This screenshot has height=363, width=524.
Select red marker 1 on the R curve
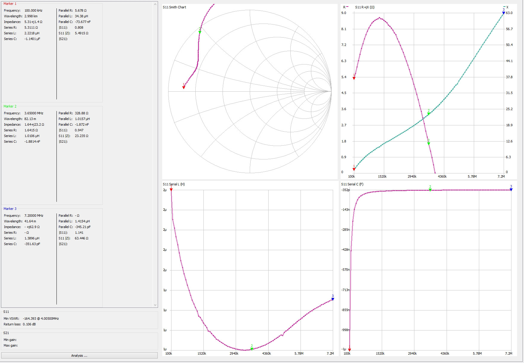point(354,78)
